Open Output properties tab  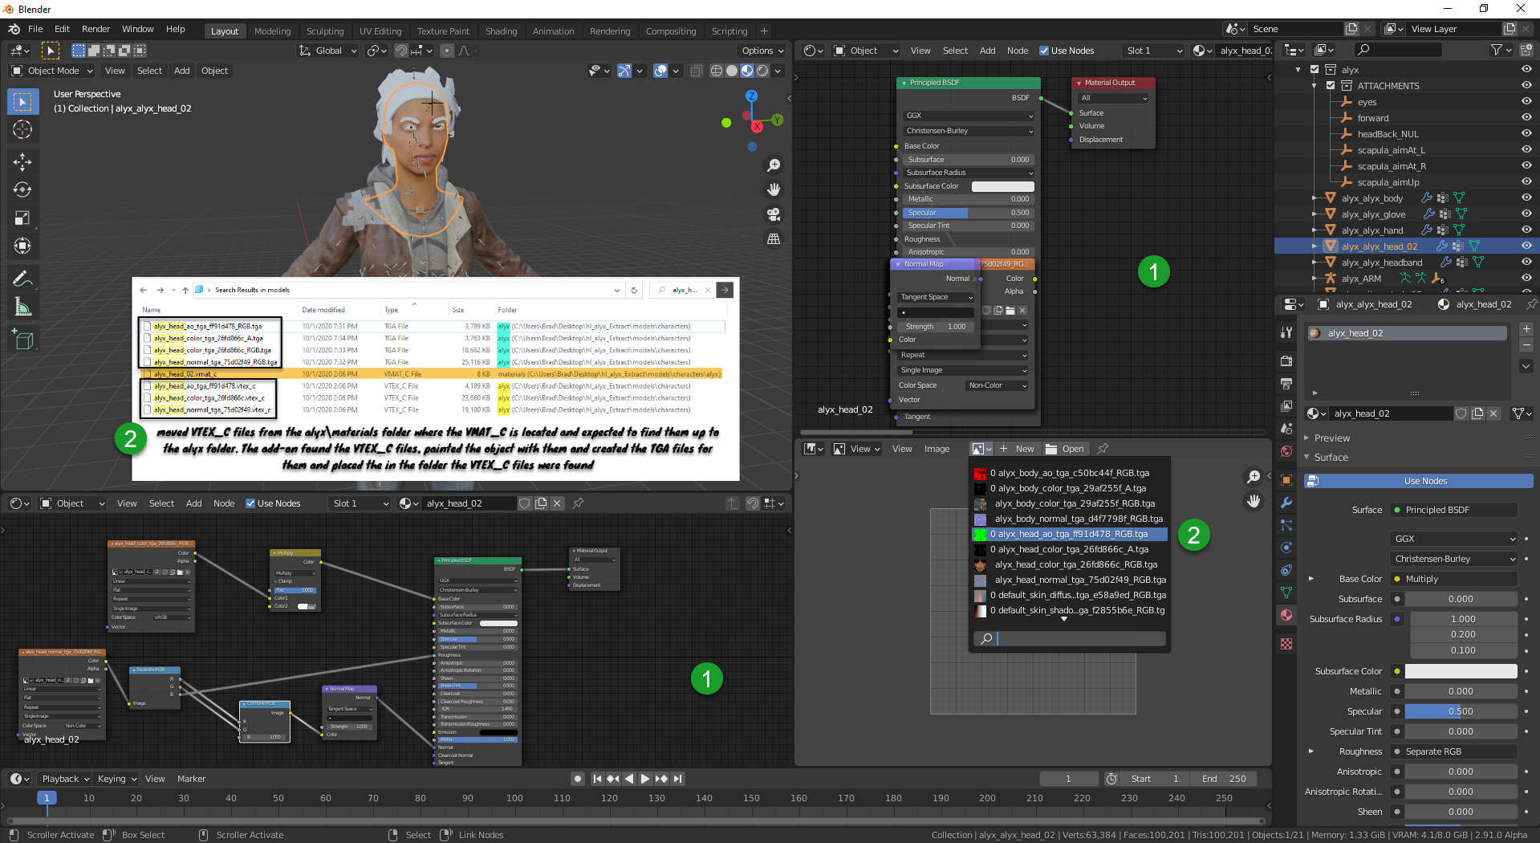click(x=1286, y=383)
